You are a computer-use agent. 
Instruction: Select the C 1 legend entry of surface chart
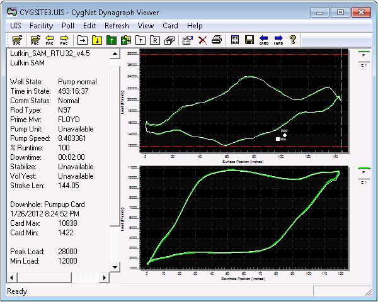point(364,64)
